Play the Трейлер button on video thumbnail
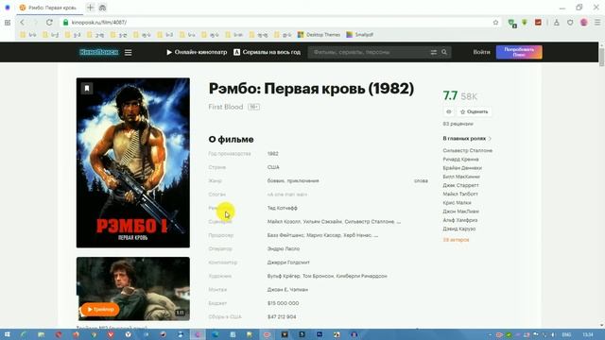The width and height of the screenshot is (605, 340). 100,309
